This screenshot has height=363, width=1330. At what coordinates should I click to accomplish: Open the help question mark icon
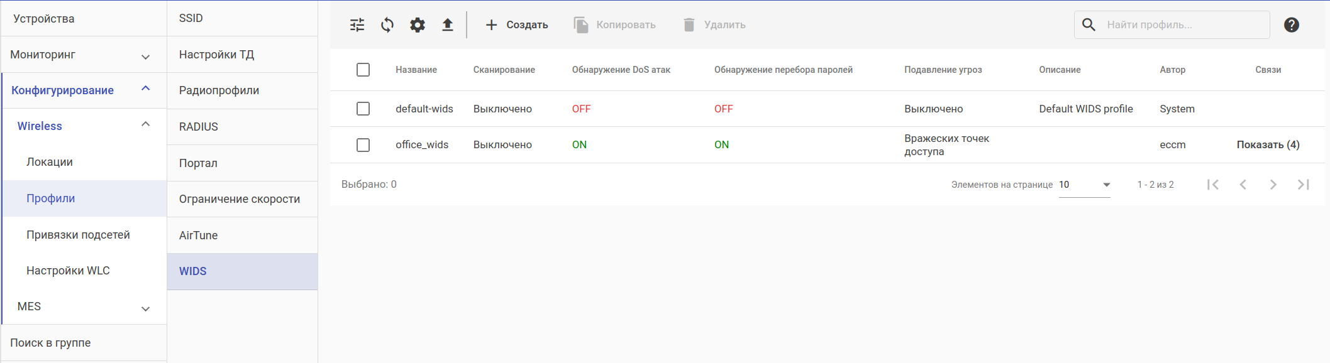click(x=1291, y=25)
